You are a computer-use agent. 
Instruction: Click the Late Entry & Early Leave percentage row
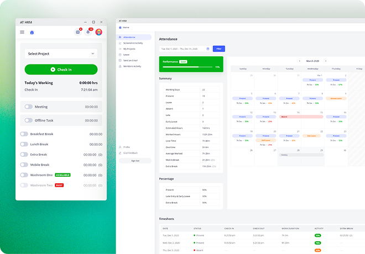click(191, 196)
